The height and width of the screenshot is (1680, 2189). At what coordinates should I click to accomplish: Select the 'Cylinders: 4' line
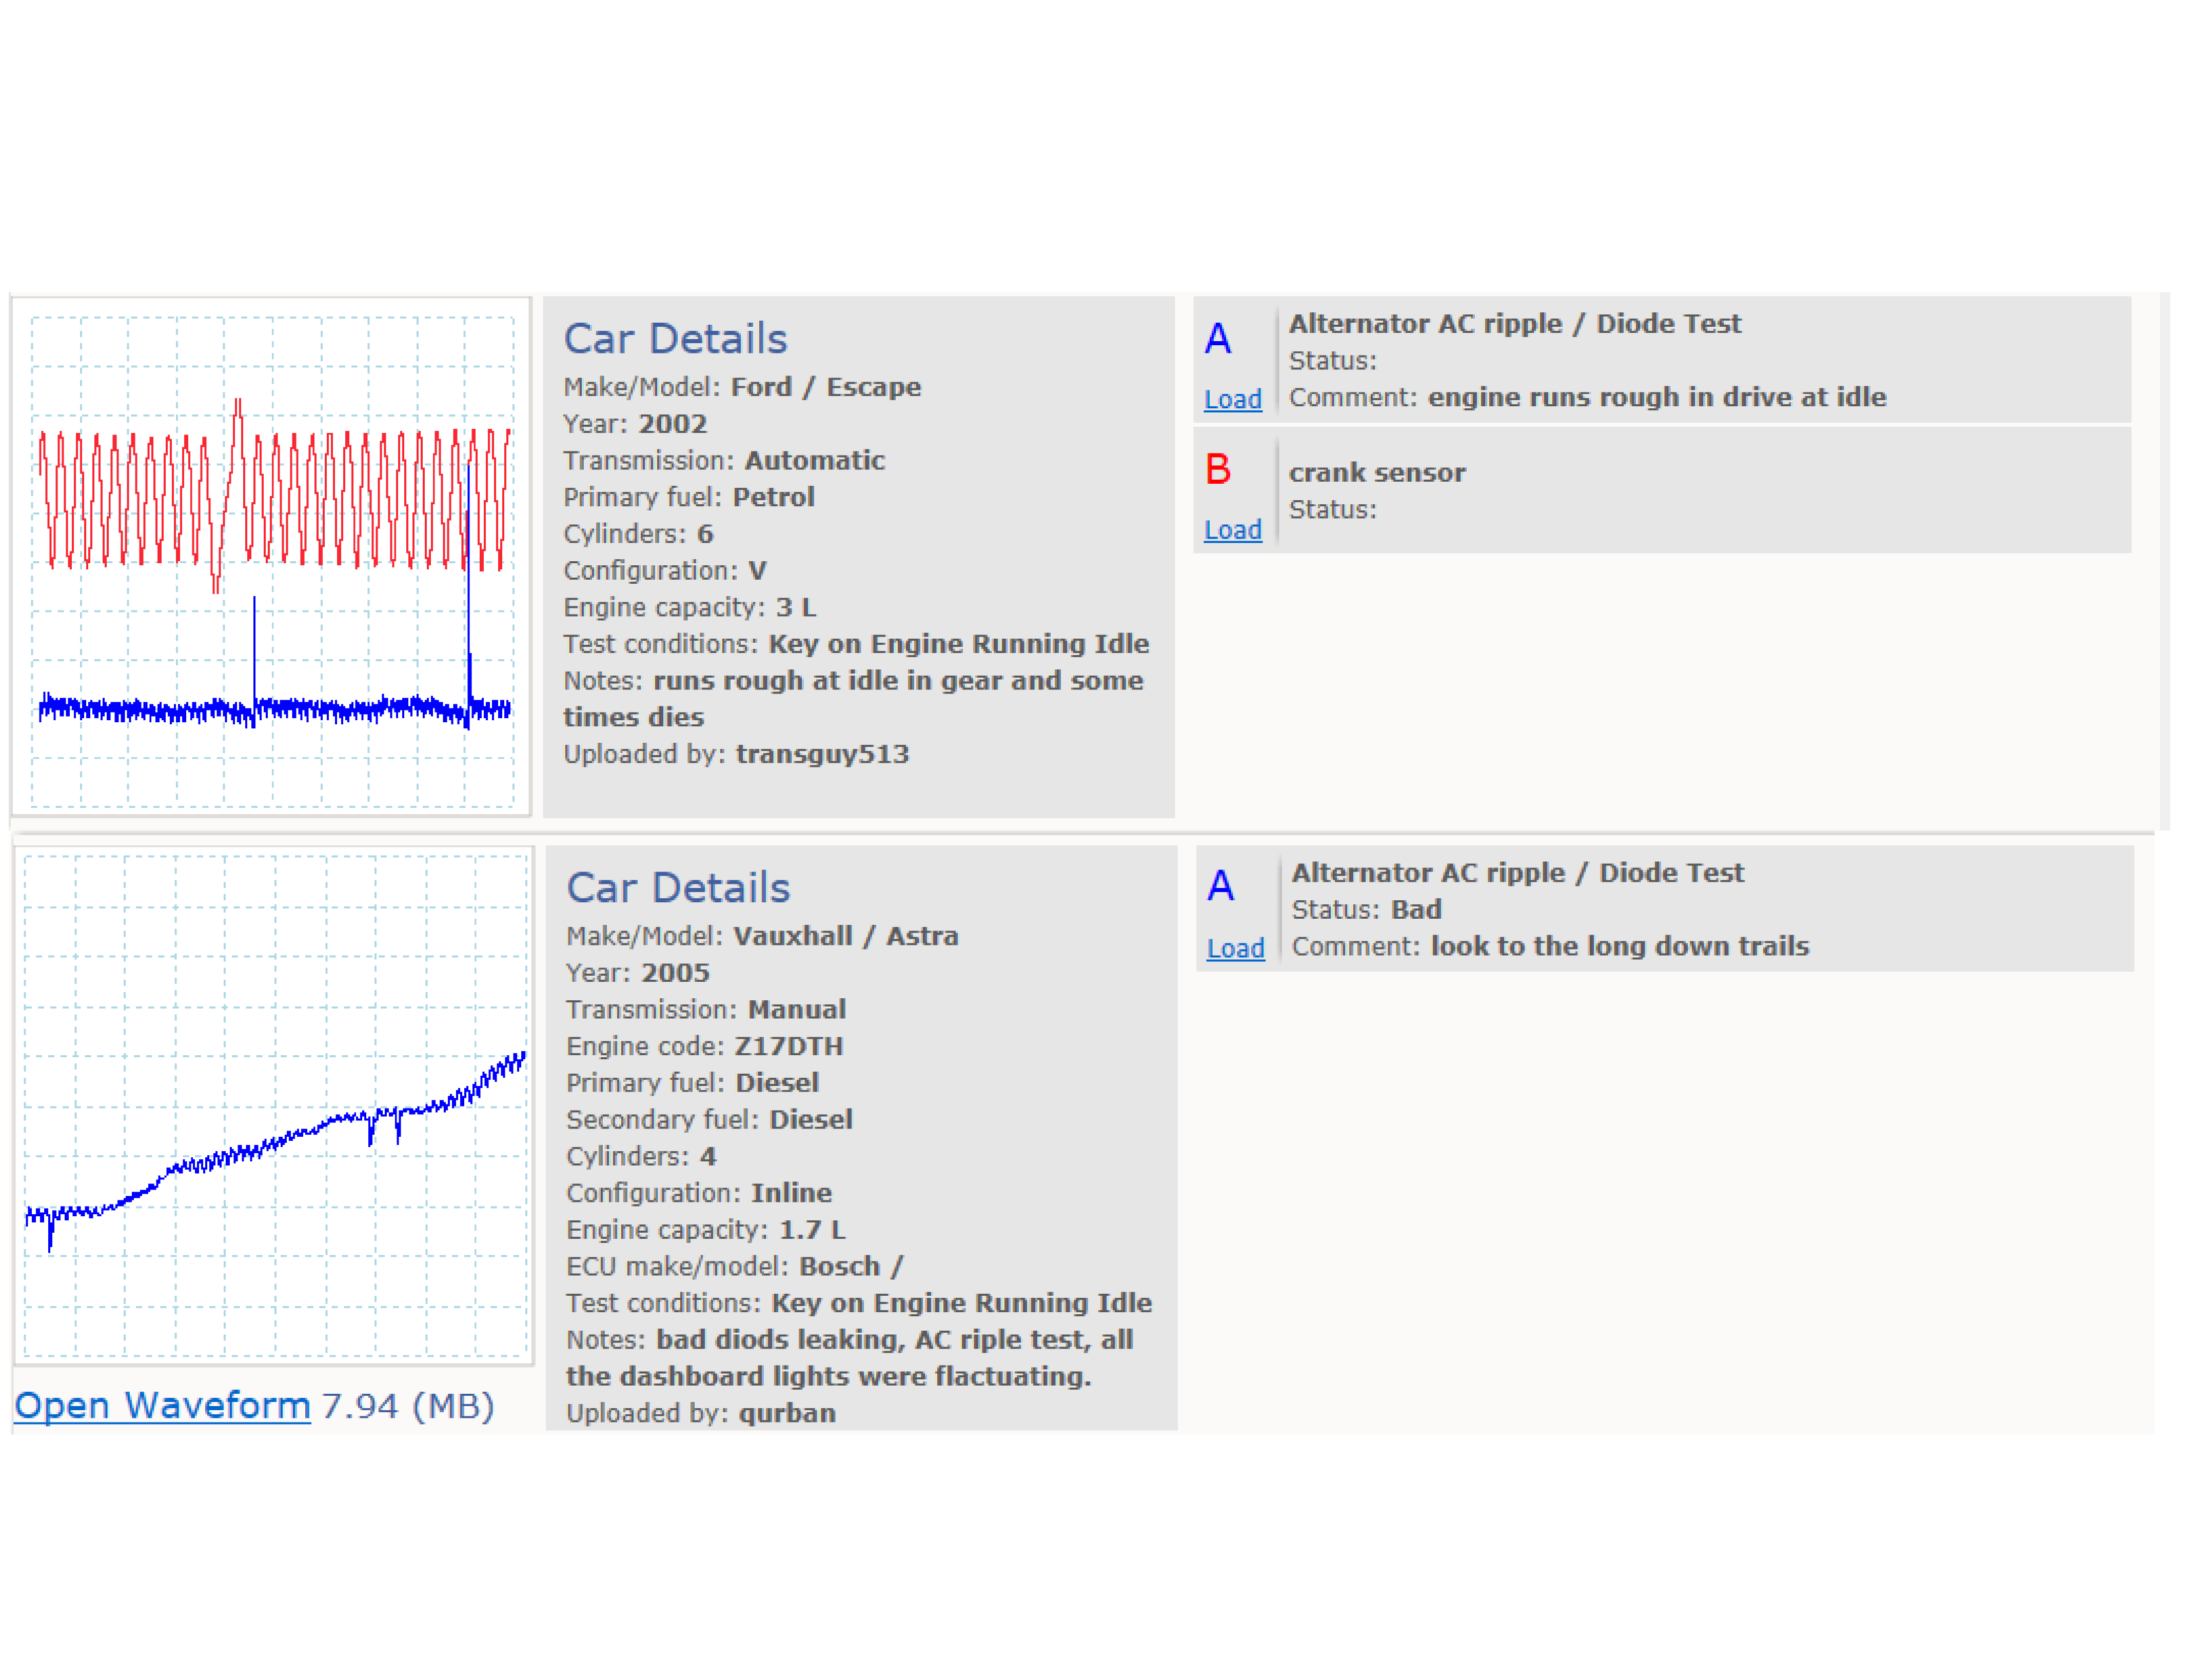tap(642, 1157)
